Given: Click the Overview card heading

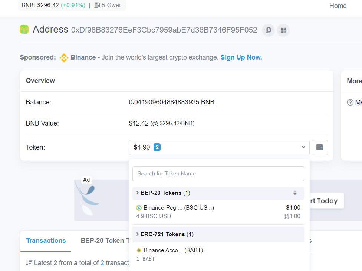Looking at the screenshot, I should pos(40,81).
